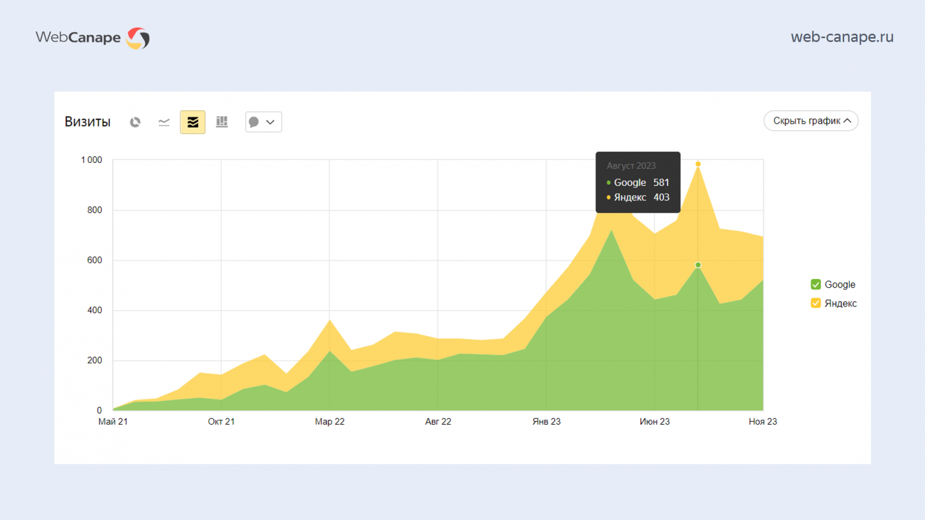925x520 pixels.
Task: Collapse the chart using the Скрыть график chevron
Action: [x=848, y=121]
